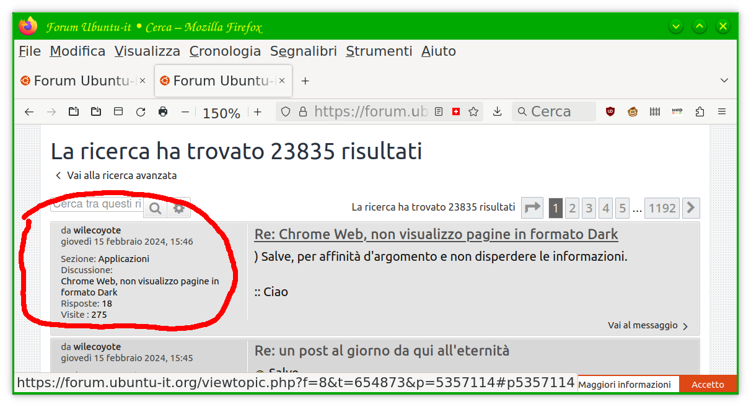Click the Firefox logo in title bar
Image resolution: width=751 pixels, height=407 pixels.
tap(28, 27)
